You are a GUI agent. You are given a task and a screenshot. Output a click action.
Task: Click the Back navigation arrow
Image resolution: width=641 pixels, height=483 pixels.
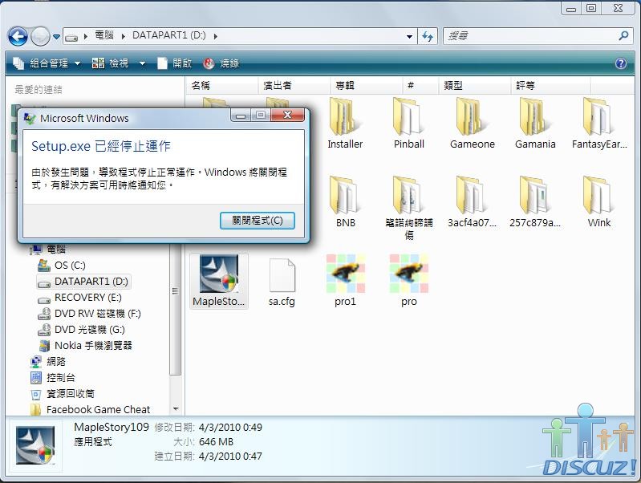pyautogui.click(x=18, y=37)
